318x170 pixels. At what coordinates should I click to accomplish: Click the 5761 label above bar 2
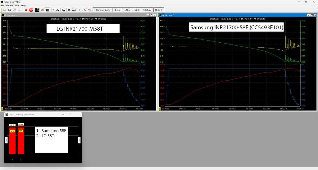(x=21, y=124)
